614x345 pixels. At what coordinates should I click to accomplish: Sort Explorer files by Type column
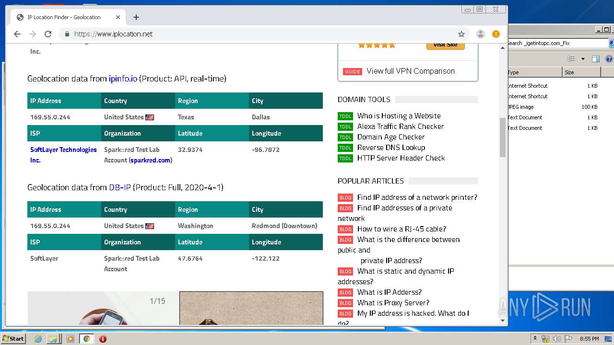(x=535, y=72)
